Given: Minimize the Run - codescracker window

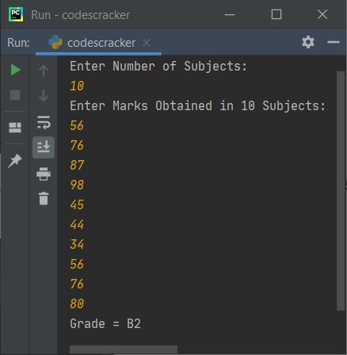Looking at the screenshot, I should point(230,14).
